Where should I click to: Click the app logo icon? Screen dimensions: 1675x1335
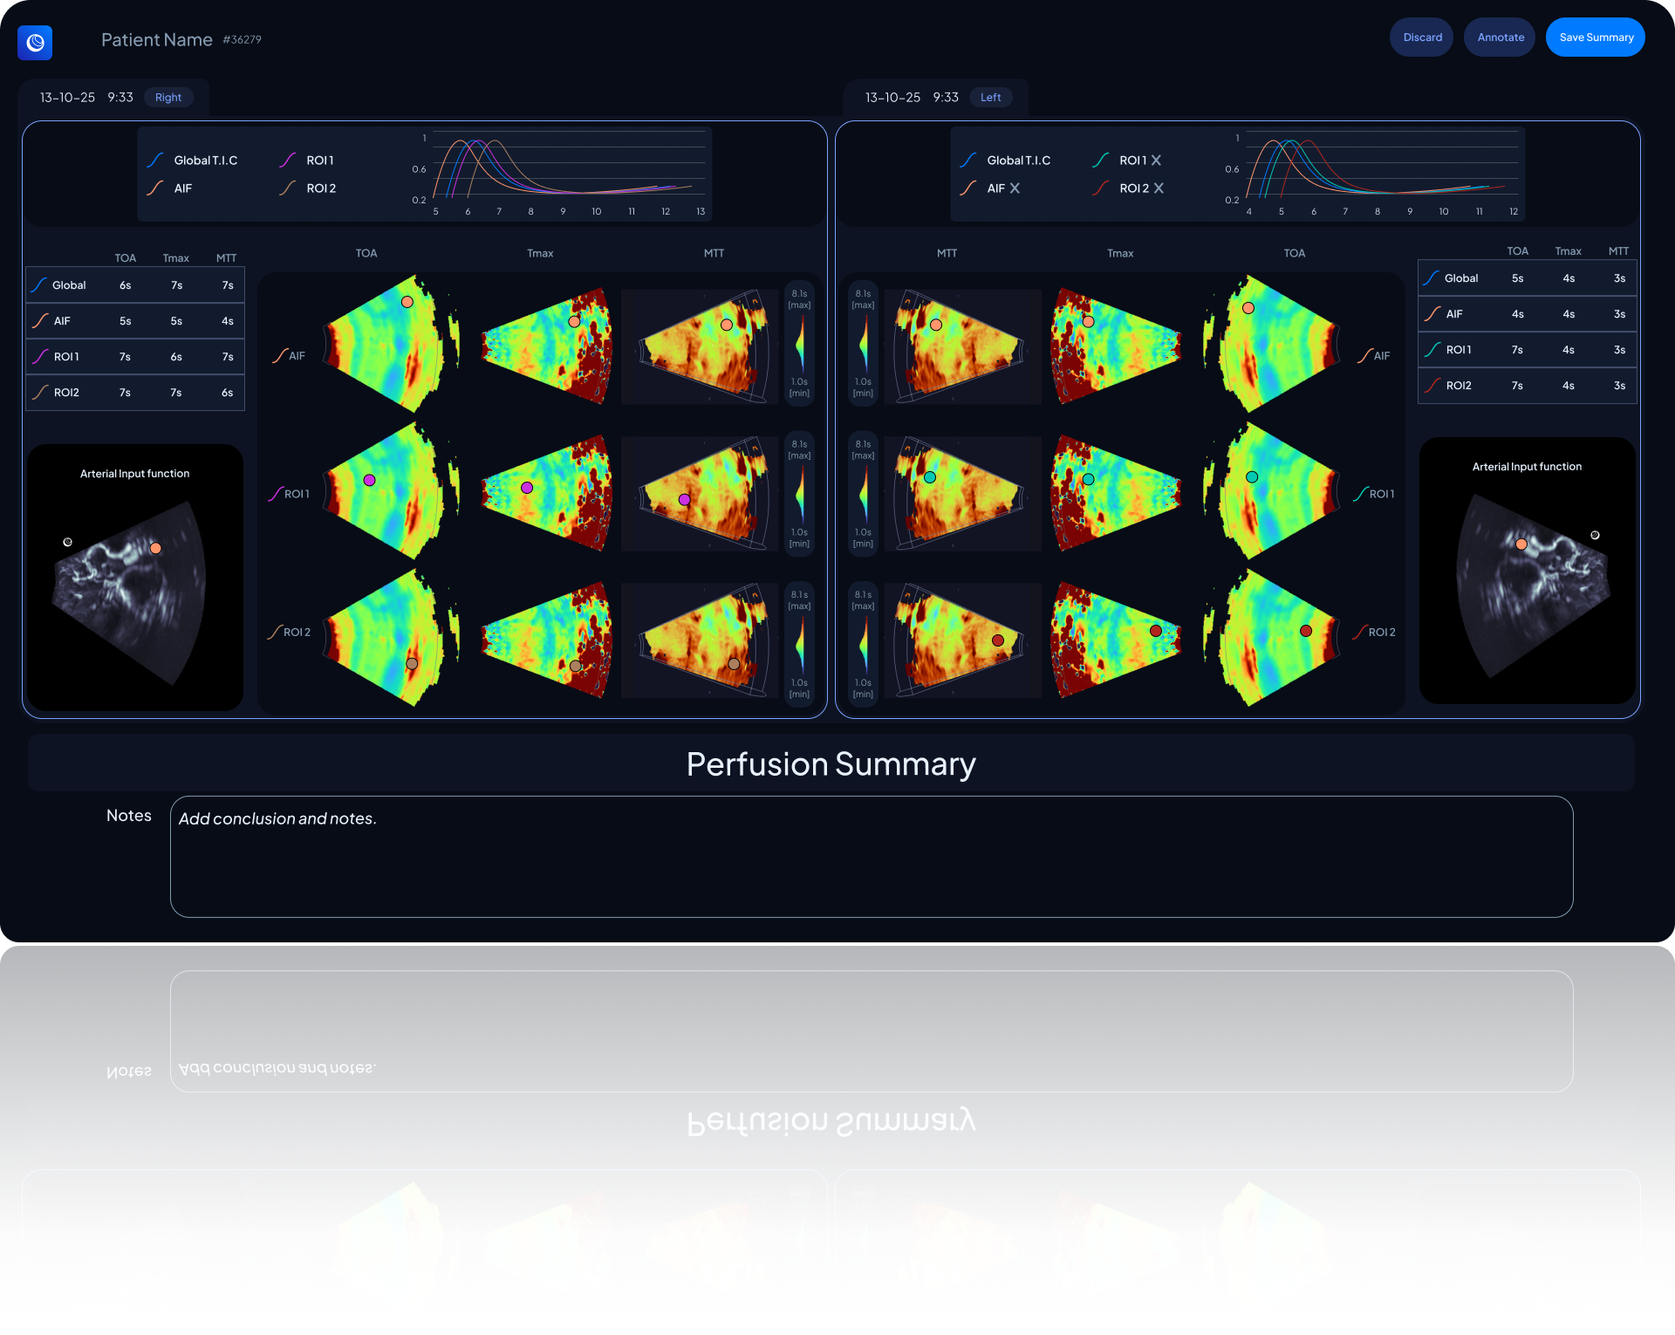pos(35,42)
